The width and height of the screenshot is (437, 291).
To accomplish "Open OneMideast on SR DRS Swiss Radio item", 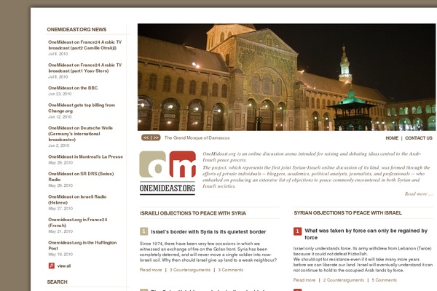I will point(81,177).
